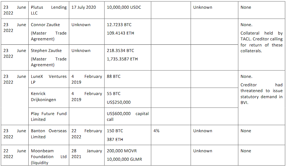
Task: Click the Plutus Lending LLC cell
Action: pos(49,10)
